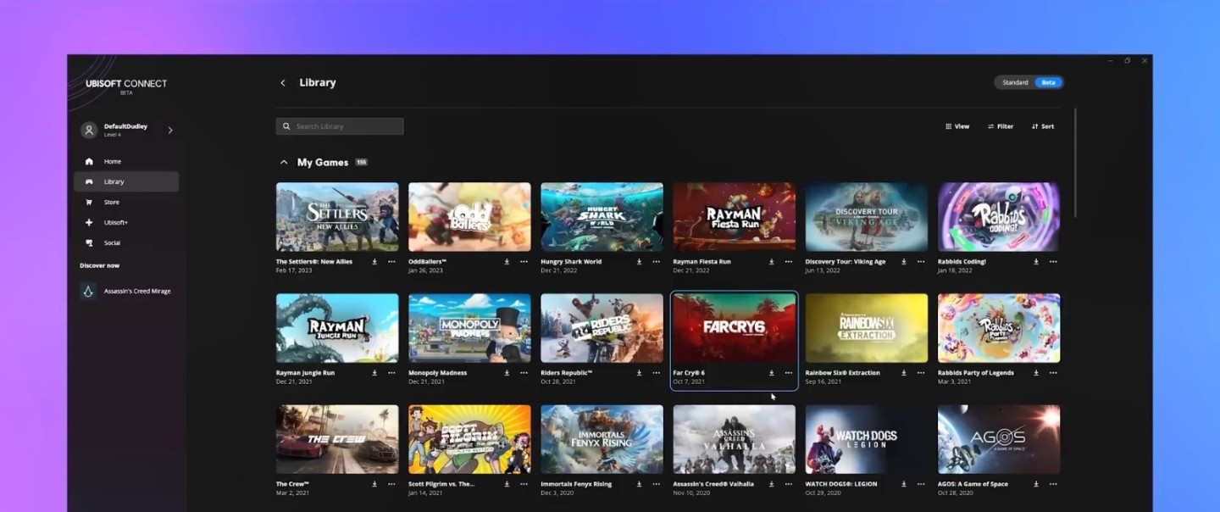The image size is (1220, 512).
Task: Open more options for Rayman Fiesta Run
Action: coord(788,262)
